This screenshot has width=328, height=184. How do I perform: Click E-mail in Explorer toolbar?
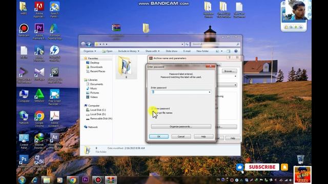pyautogui.click(x=187, y=51)
